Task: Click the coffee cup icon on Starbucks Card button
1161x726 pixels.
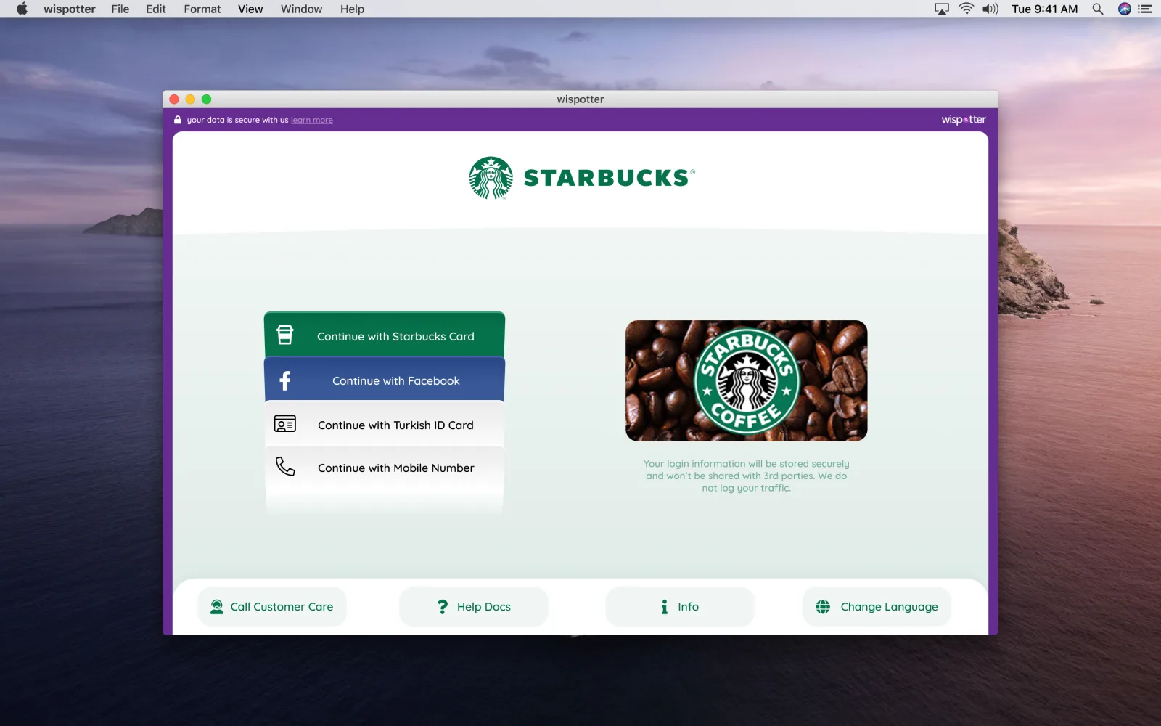Action: 285,335
